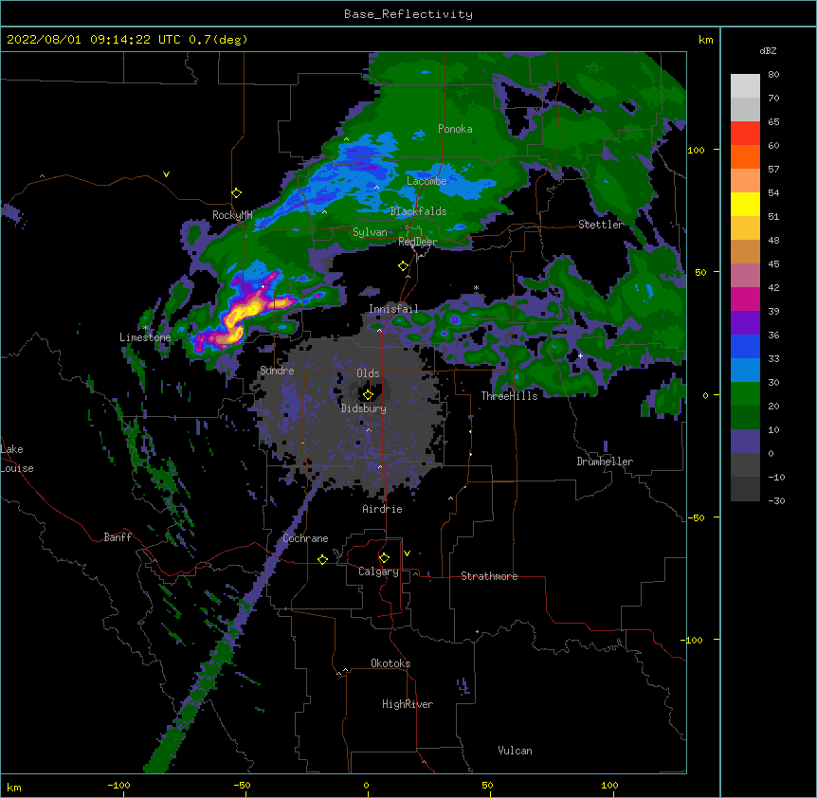
Task: Select the purple 39 dBZ legend swatch
Action: pos(745,323)
